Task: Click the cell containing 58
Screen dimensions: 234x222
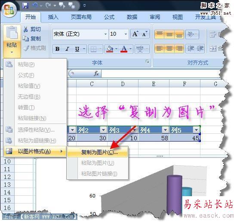Action: coord(154,138)
